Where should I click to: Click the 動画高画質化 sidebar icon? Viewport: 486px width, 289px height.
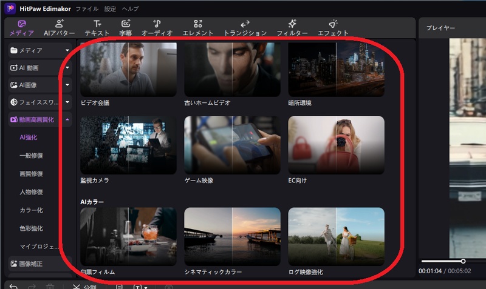[13, 119]
